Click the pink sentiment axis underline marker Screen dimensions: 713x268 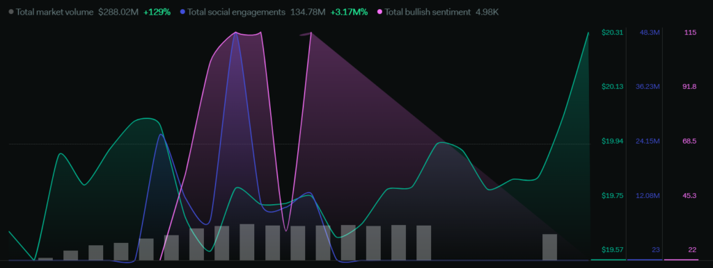tap(681, 260)
